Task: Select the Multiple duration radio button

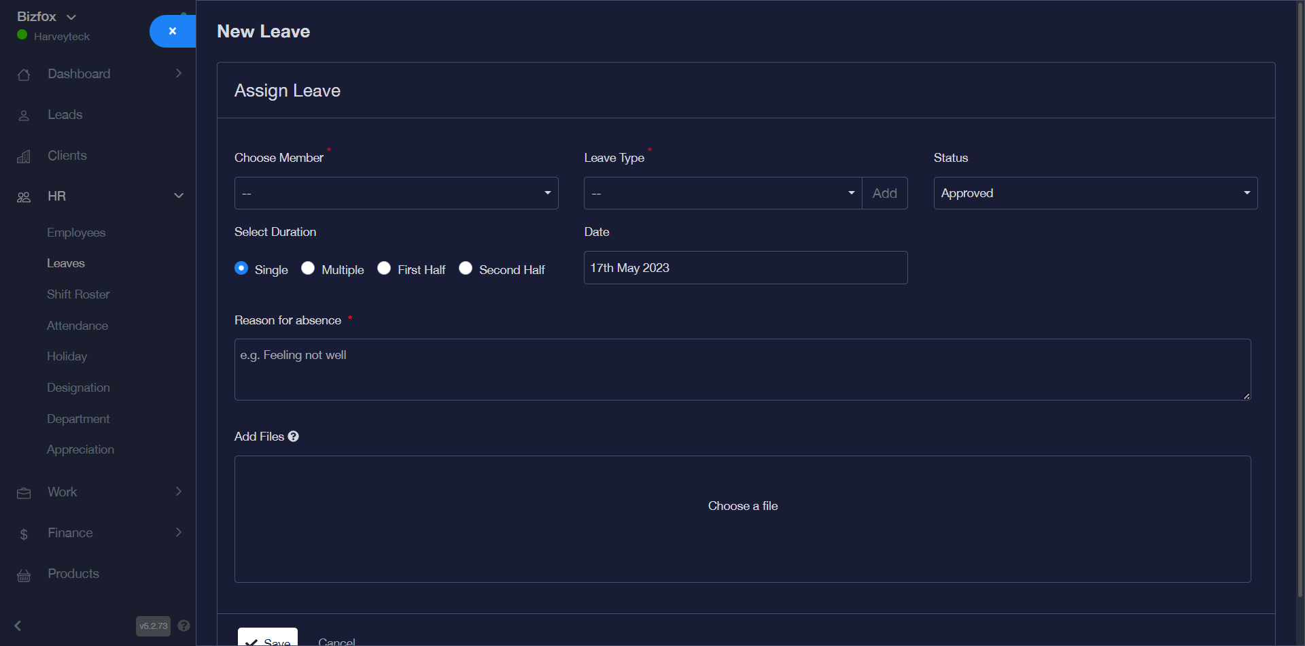Action: coord(308,269)
